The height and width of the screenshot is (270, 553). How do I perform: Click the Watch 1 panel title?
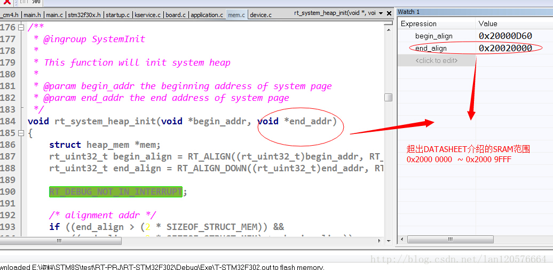point(409,12)
